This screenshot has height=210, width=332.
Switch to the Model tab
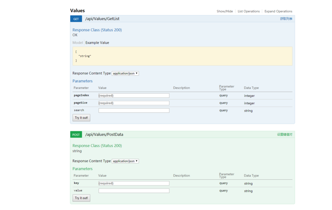coord(77,43)
